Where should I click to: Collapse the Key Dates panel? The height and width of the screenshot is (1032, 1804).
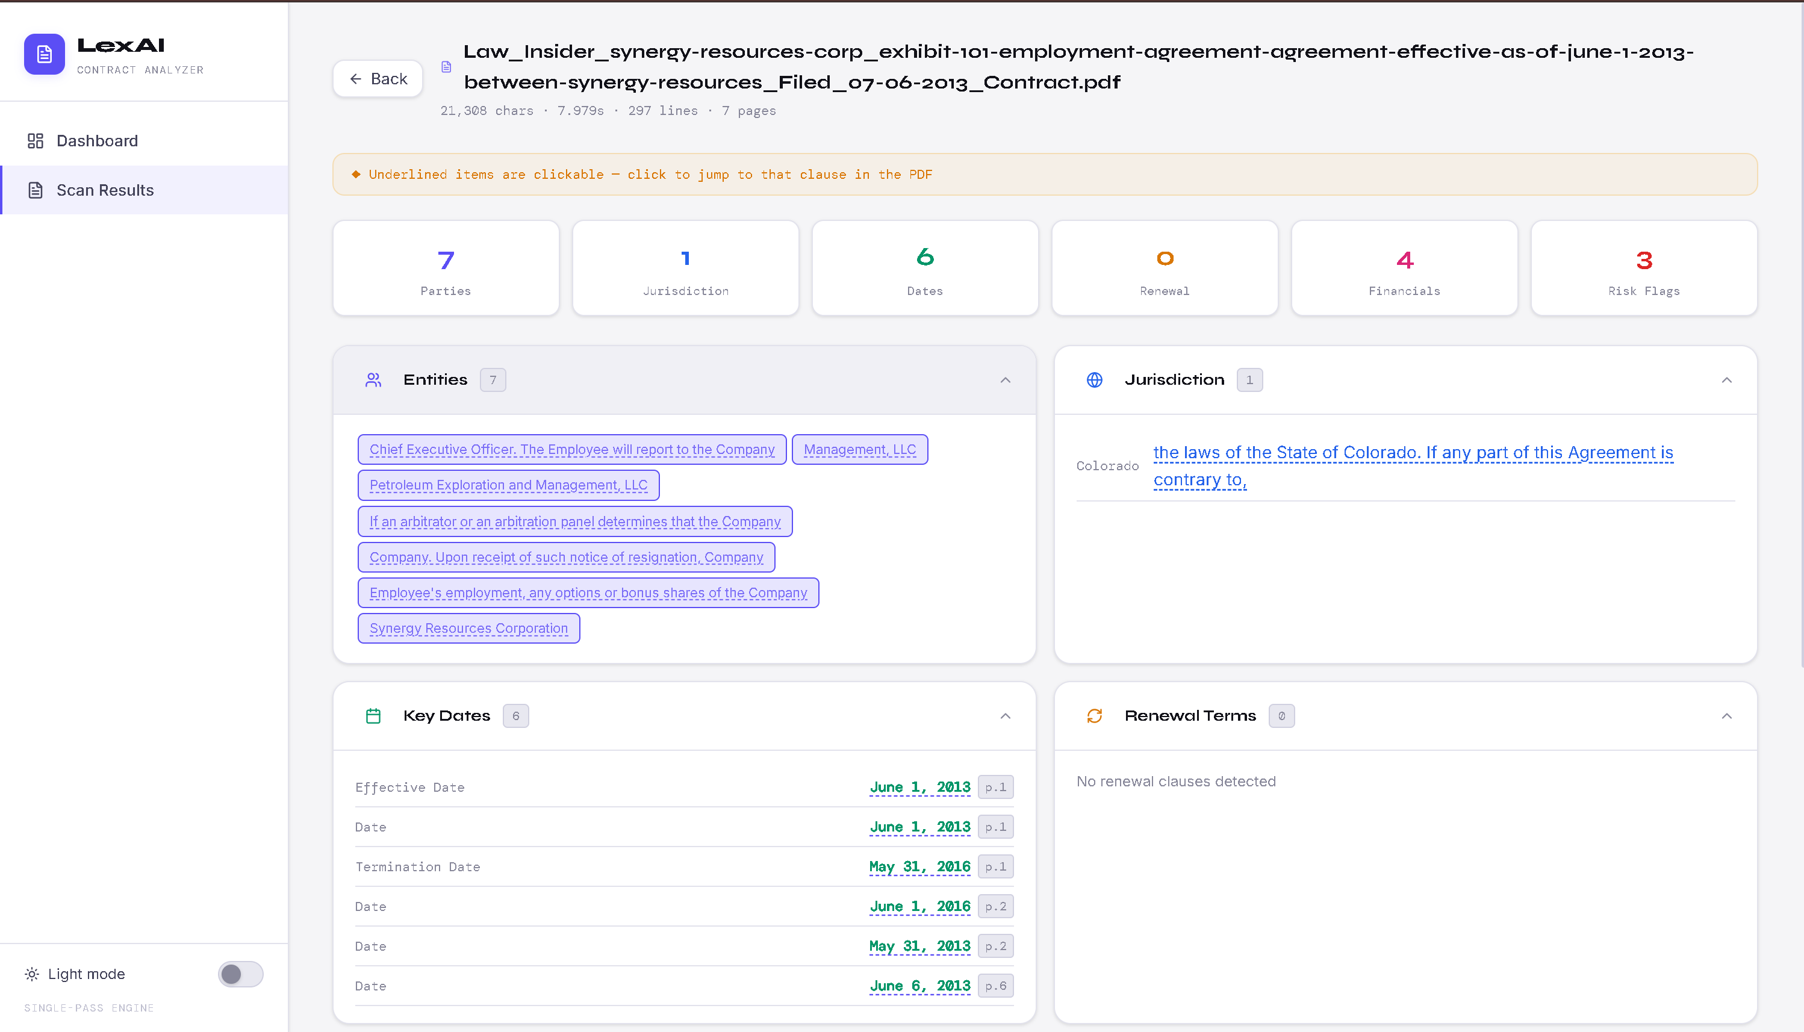(x=1005, y=716)
